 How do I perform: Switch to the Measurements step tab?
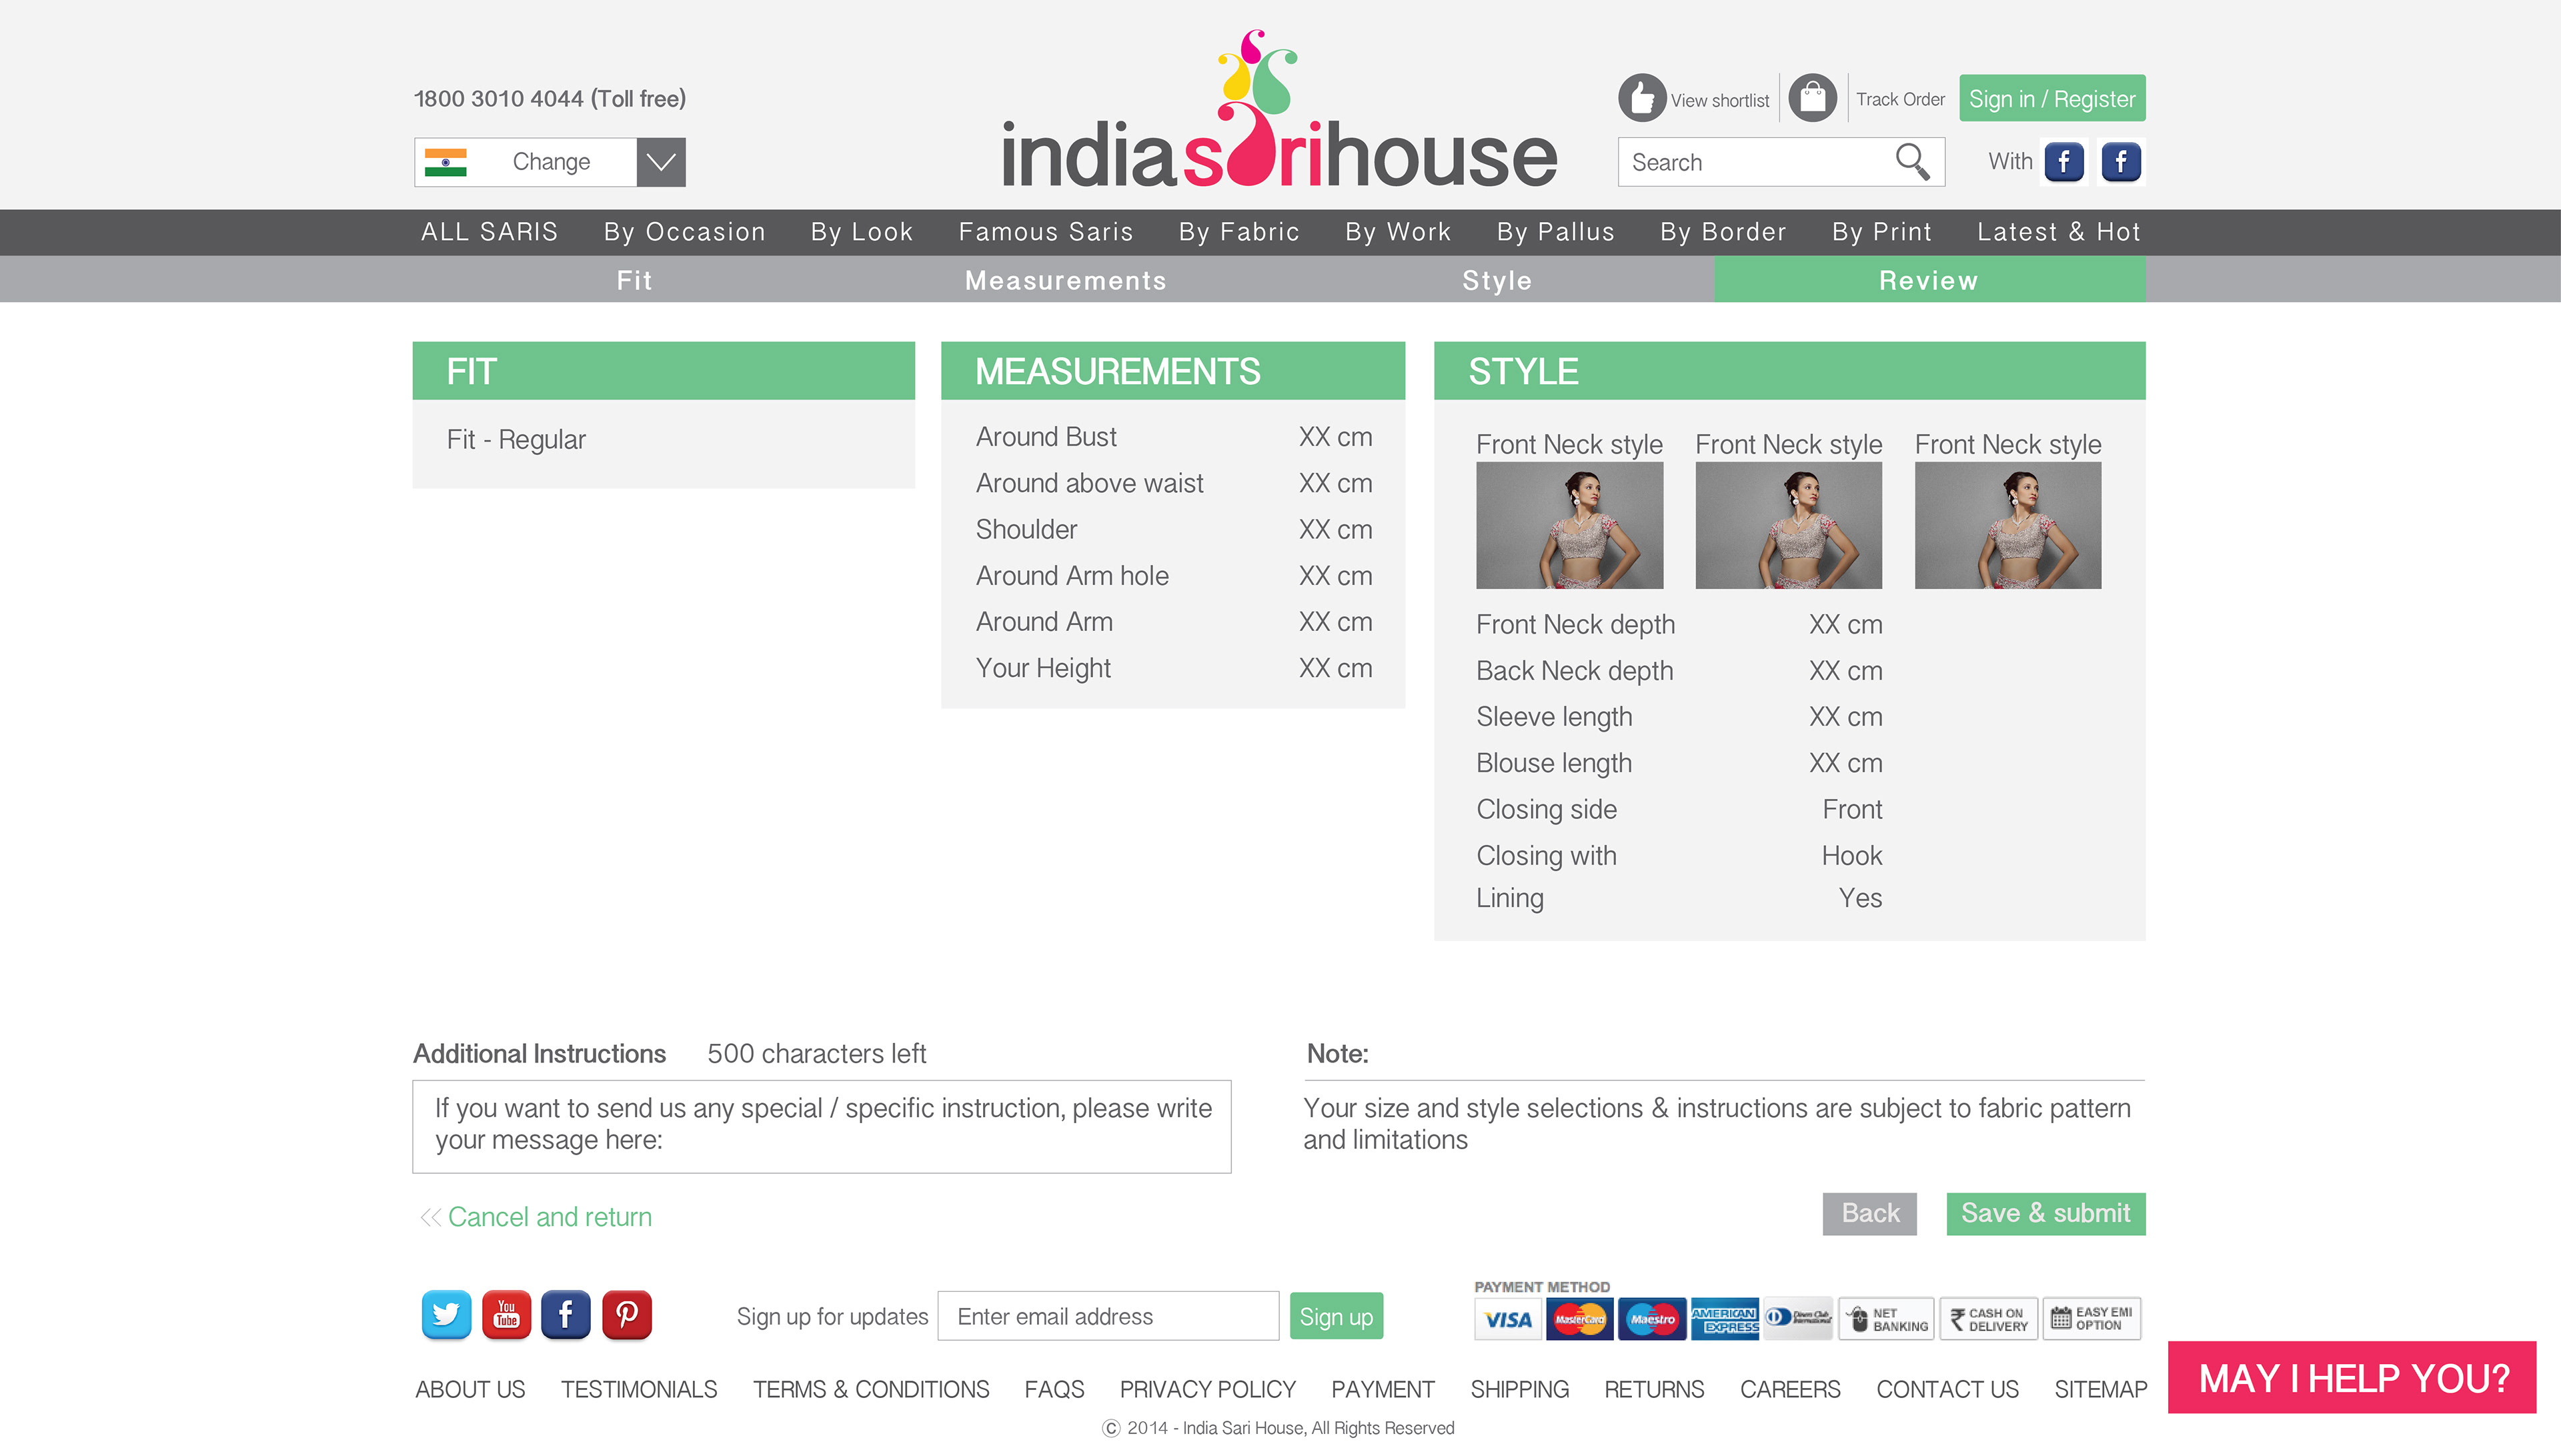1066,280
